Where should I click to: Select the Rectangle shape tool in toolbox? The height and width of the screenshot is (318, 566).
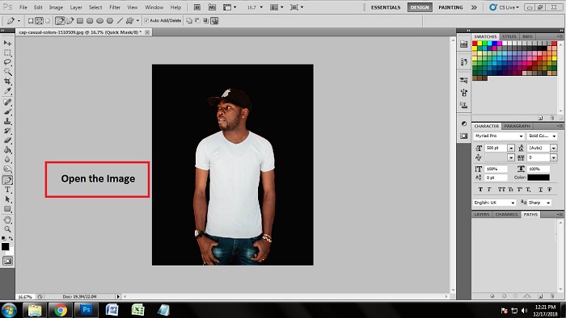point(7,209)
